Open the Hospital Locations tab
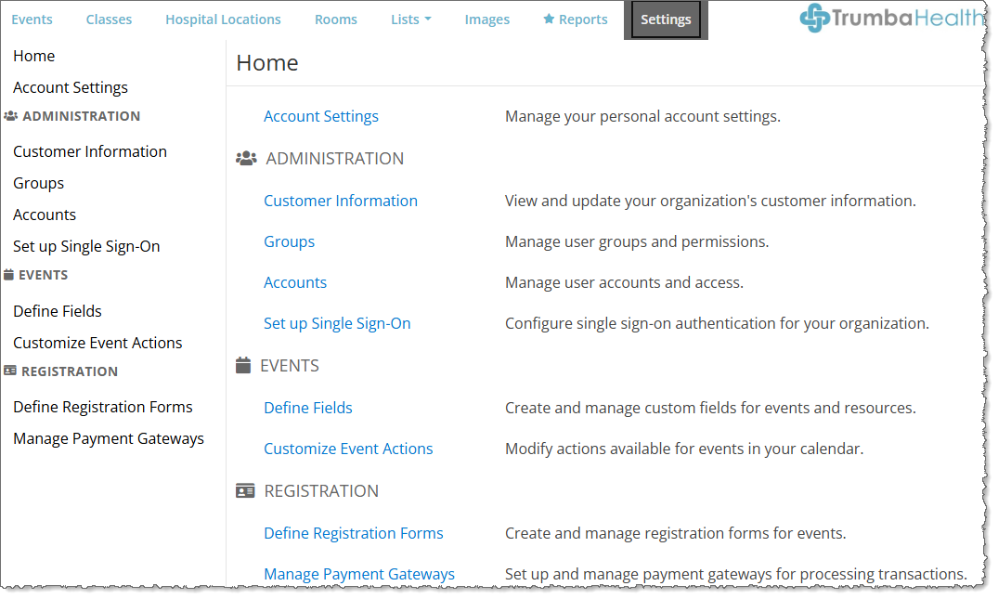 pos(223,19)
